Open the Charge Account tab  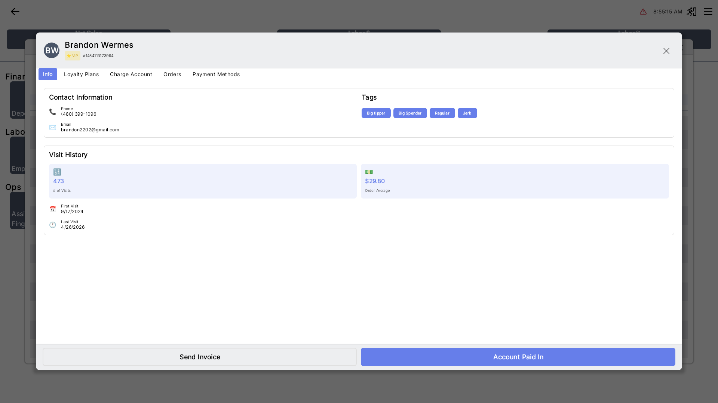point(131,74)
